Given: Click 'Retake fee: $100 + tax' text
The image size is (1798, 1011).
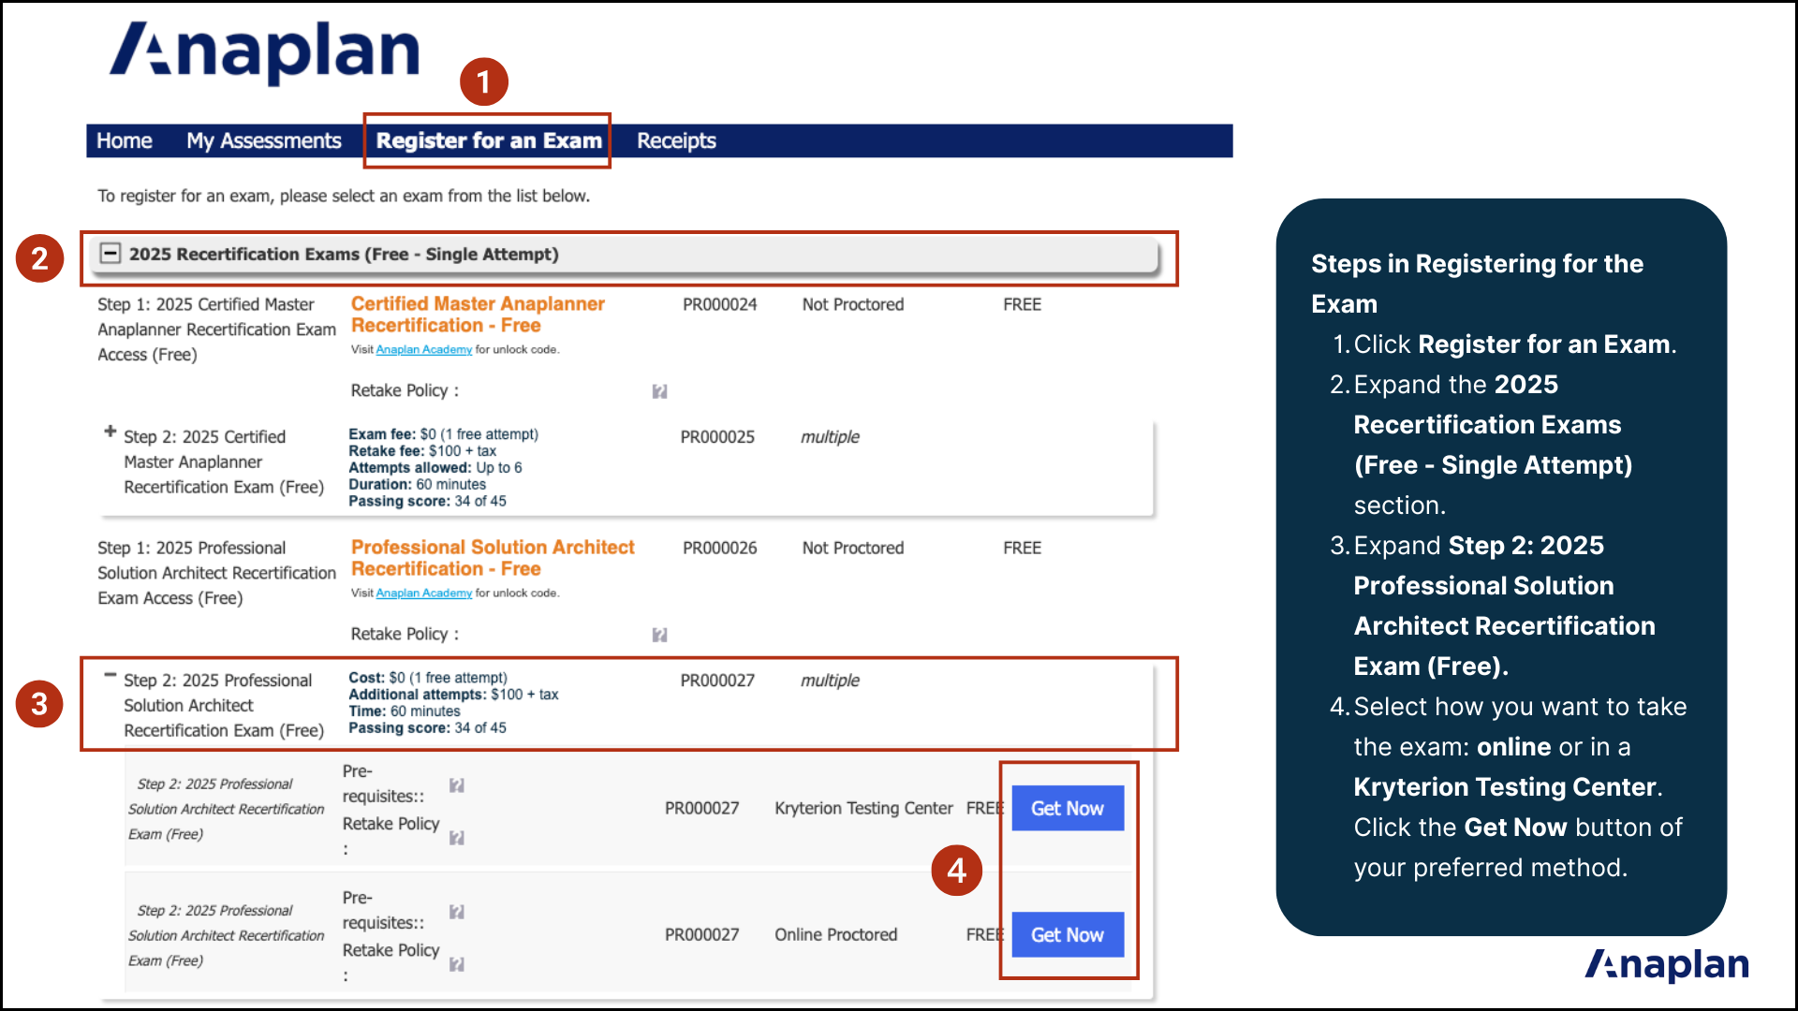Looking at the screenshot, I should click(422, 451).
